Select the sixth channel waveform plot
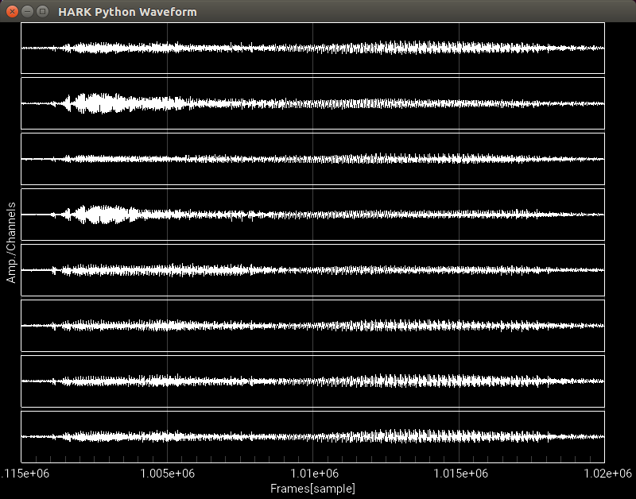The image size is (636, 499). (x=312, y=326)
